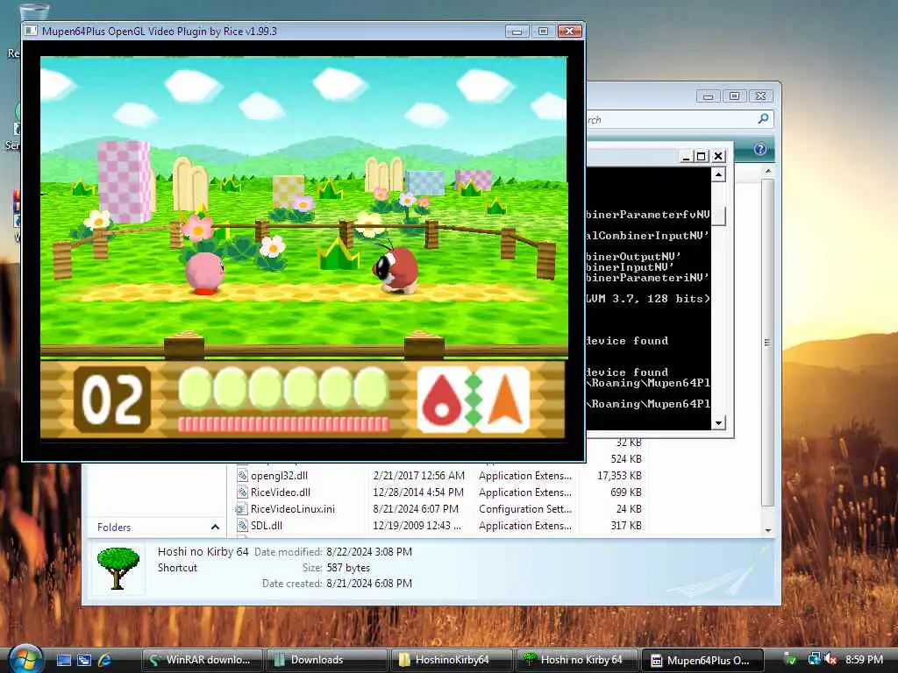Click the Explorer search magnifier icon
Screen dimensions: 898x673
pyautogui.click(x=763, y=119)
